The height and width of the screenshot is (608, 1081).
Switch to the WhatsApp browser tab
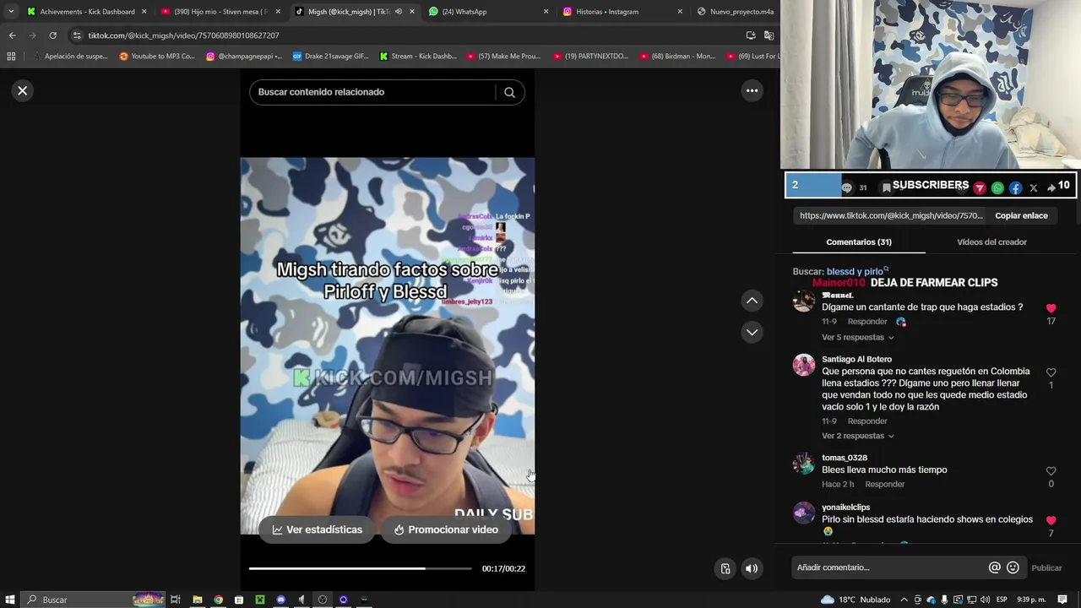coord(487,12)
